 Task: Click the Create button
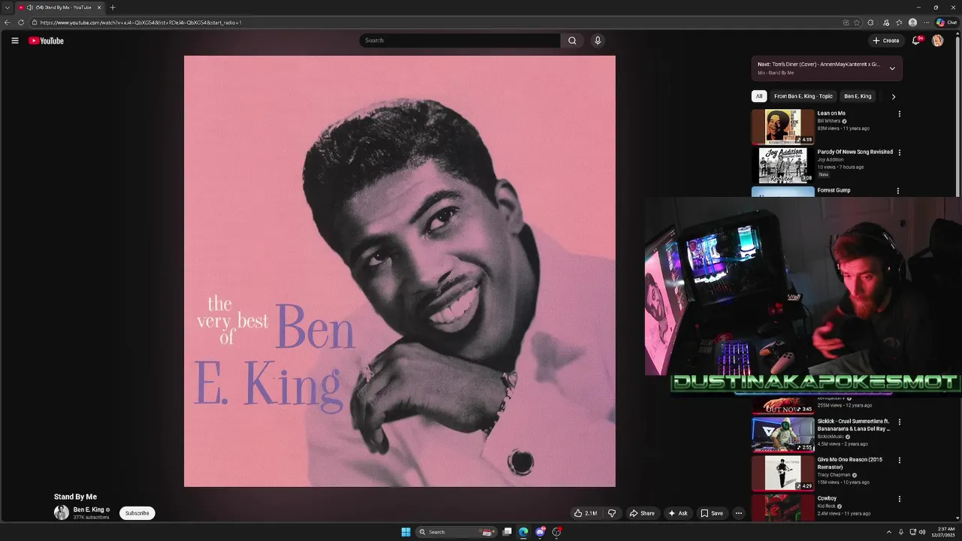(886, 41)
